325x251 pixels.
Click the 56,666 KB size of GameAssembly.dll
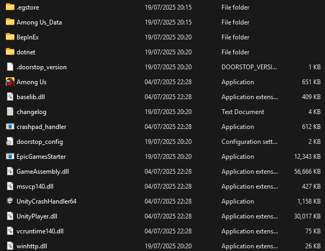click(x=305, y=172)
